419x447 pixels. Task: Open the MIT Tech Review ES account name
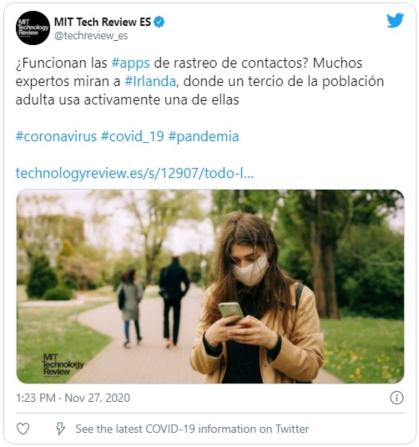click(x=102, y=22)
